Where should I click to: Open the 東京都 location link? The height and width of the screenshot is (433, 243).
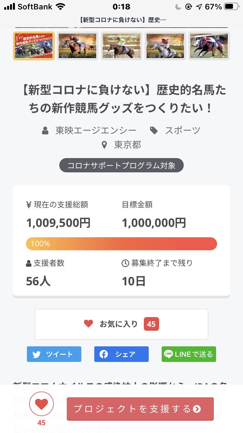pos(128,145)
